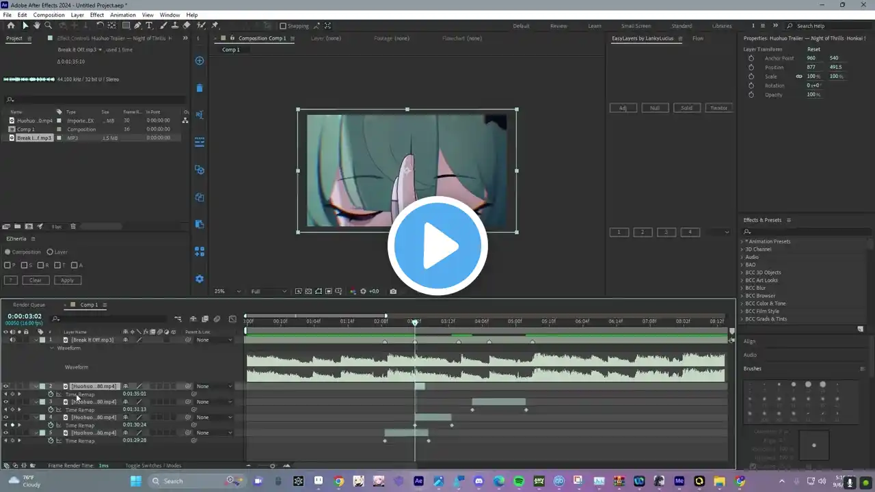
Task: Select the Puppet Pin tool
Action: [215, 26]
